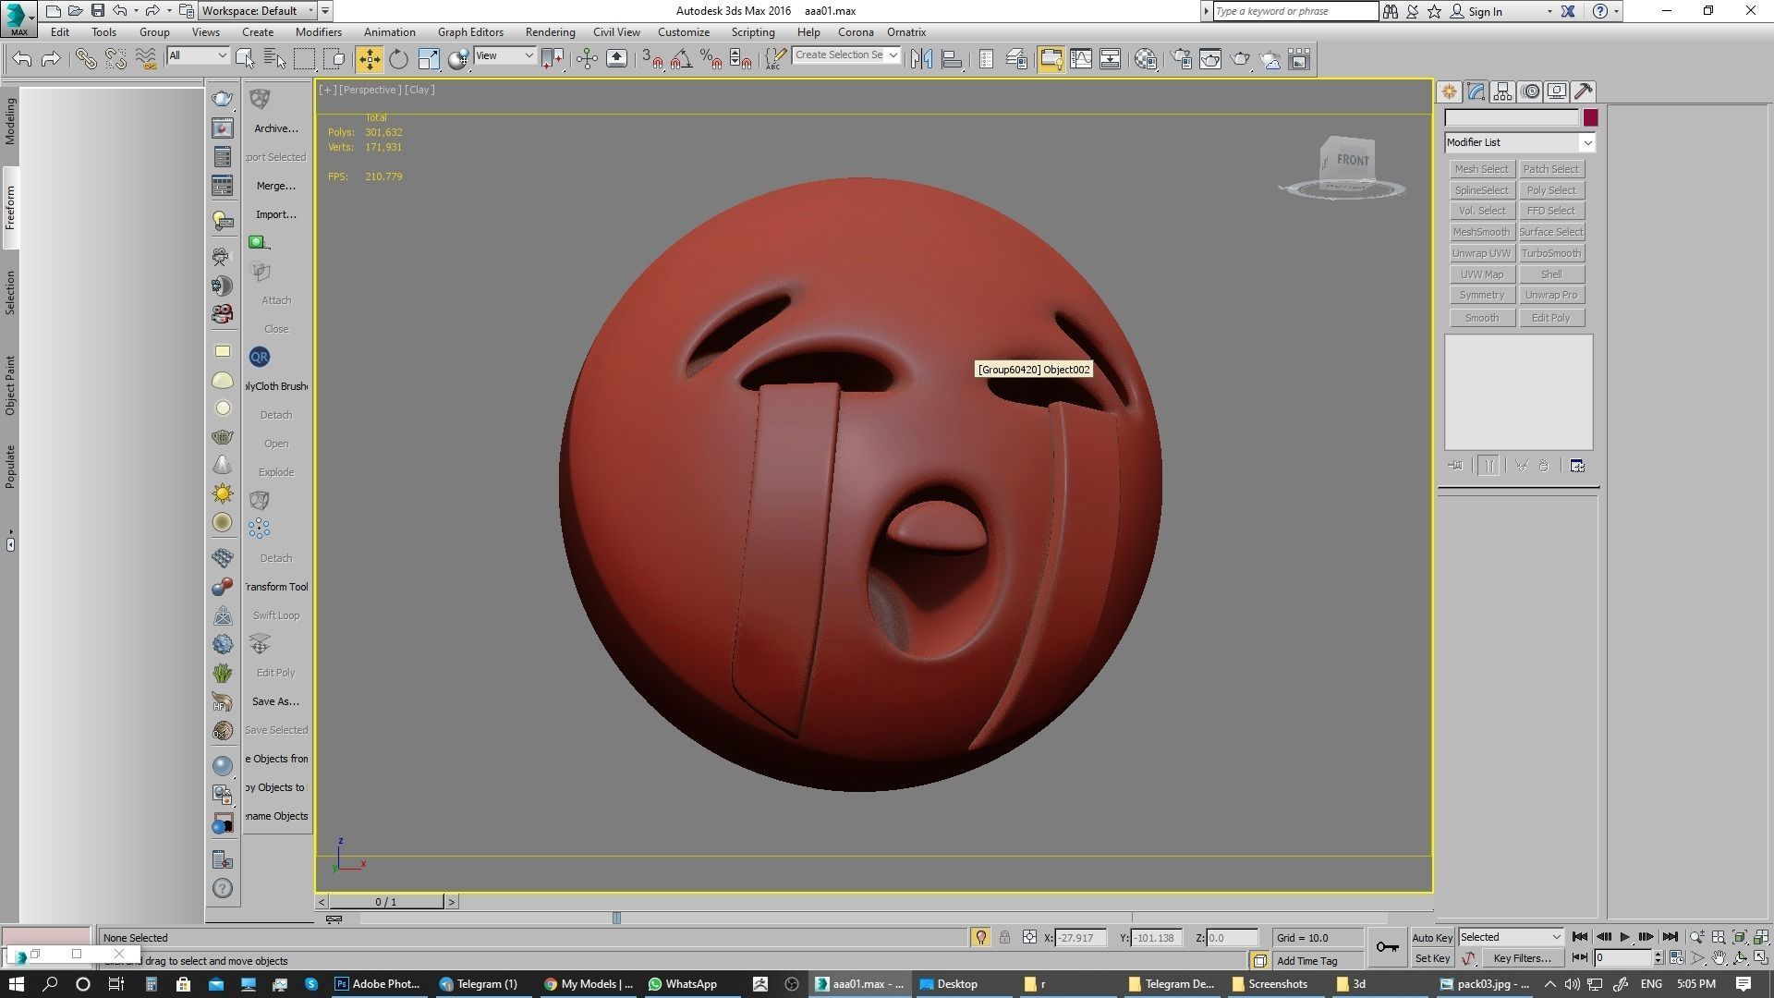Click the X coordinate input field
Image resolution: width=1774 pixels, height=998 pixels.
point(1079,937)
